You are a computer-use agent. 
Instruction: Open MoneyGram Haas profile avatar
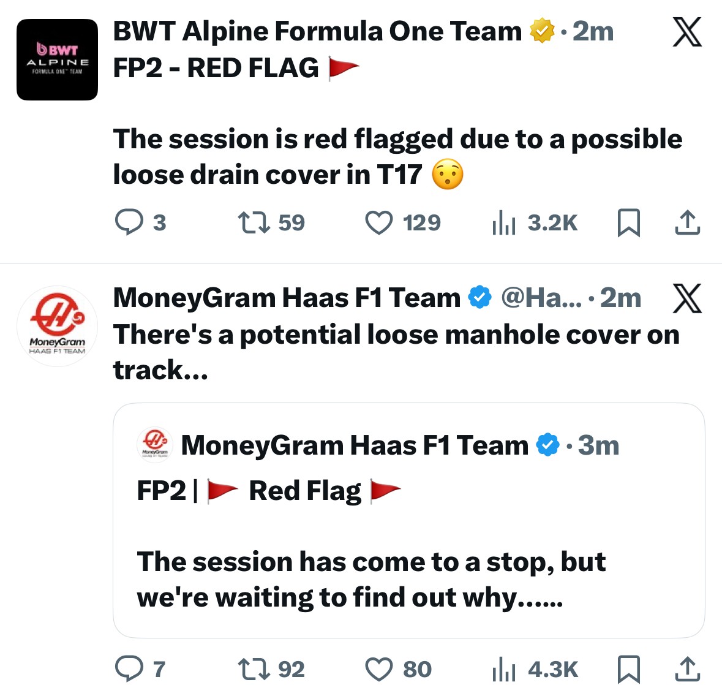57,325
